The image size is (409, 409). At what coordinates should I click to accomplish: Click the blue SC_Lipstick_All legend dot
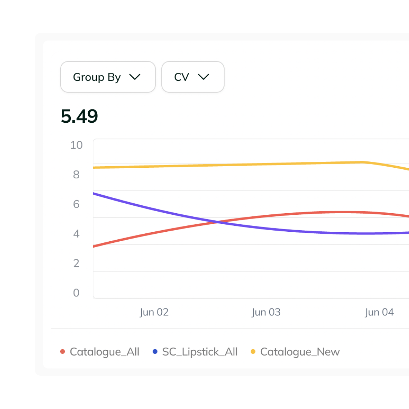(x=155, y=351)
